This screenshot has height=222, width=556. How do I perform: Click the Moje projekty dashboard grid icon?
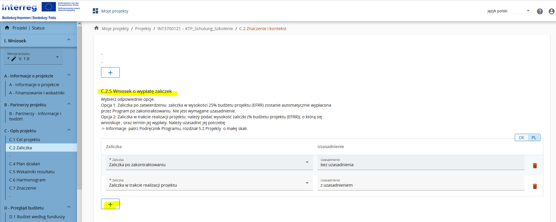[x=95, y=11]
